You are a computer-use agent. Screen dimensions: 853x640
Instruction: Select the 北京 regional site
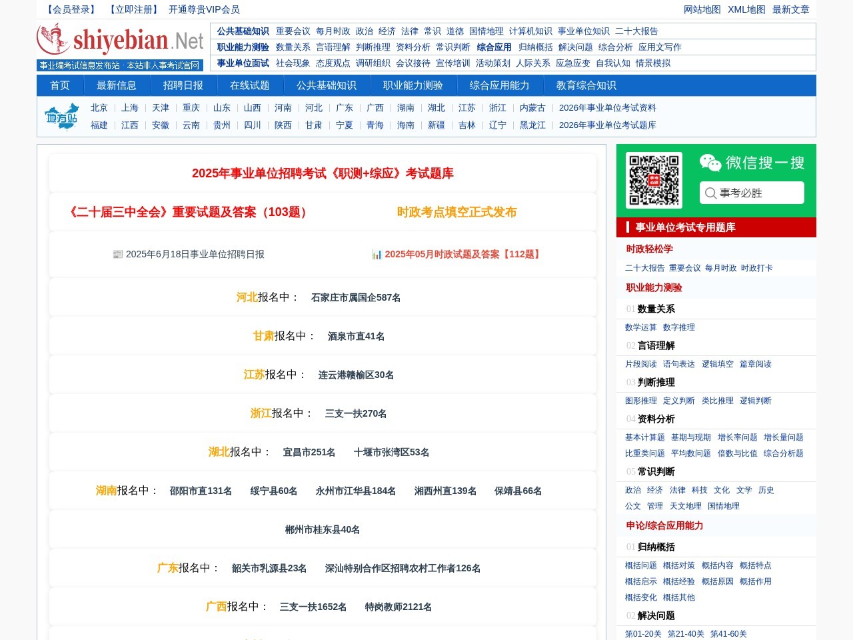tap(99, 108)
